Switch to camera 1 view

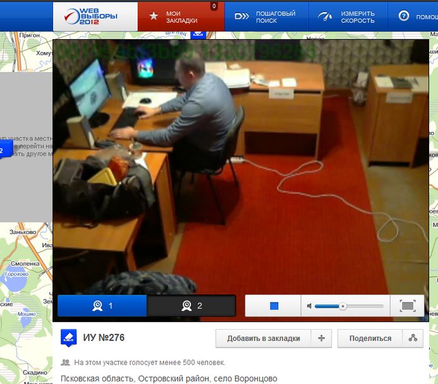click(102, 306)
